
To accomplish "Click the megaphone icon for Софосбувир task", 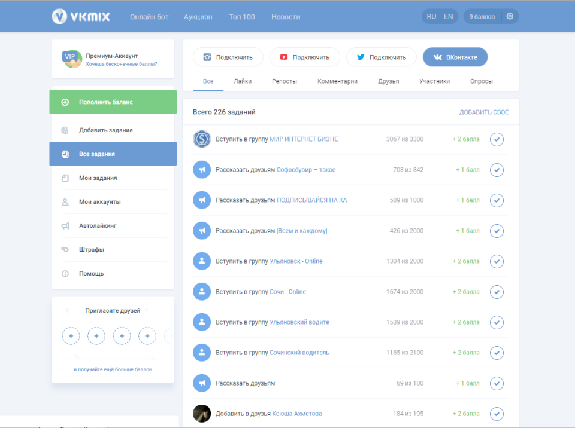I will tap(202, 170).
